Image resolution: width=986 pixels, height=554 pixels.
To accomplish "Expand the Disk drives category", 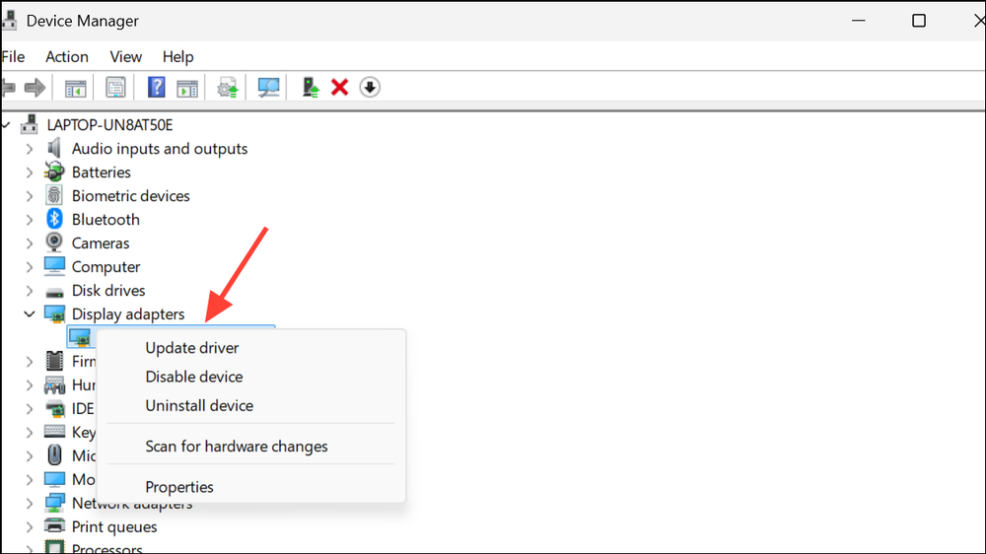I will pyautogui.click(x=30, y=291).
